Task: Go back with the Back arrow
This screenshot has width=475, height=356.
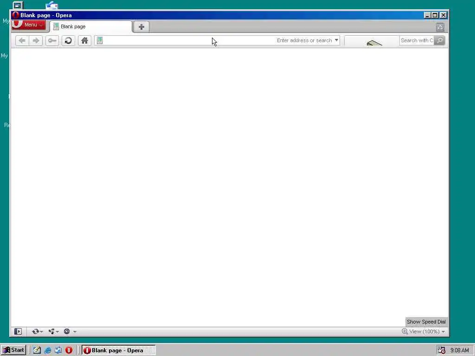Action: pos(22,41)
